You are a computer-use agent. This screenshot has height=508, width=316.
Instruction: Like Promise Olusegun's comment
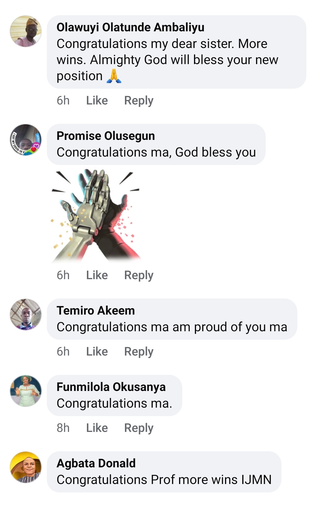point(97,275)
